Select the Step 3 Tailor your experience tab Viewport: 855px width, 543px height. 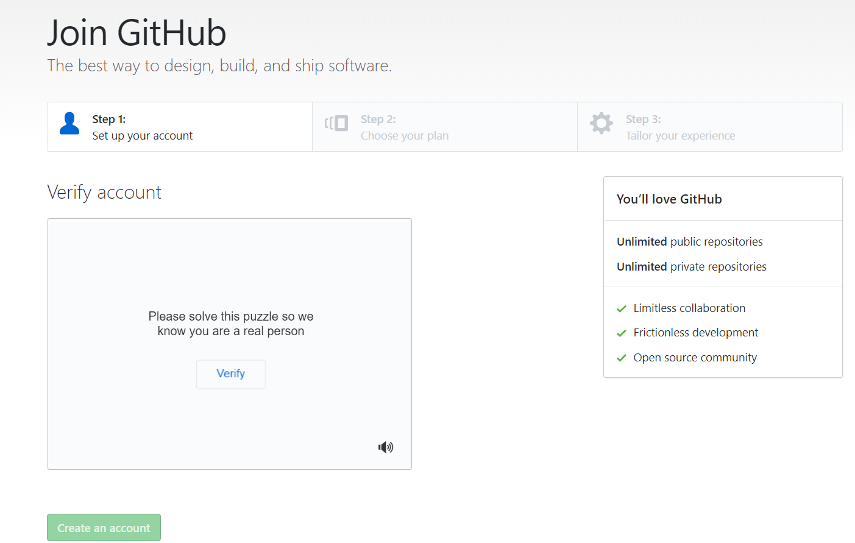710,127
